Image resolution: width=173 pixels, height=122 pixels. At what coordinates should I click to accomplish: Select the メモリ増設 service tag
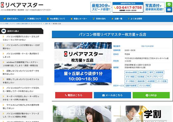pos(130,77)
